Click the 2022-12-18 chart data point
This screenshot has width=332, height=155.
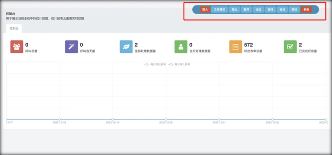[x=59, y=120]
